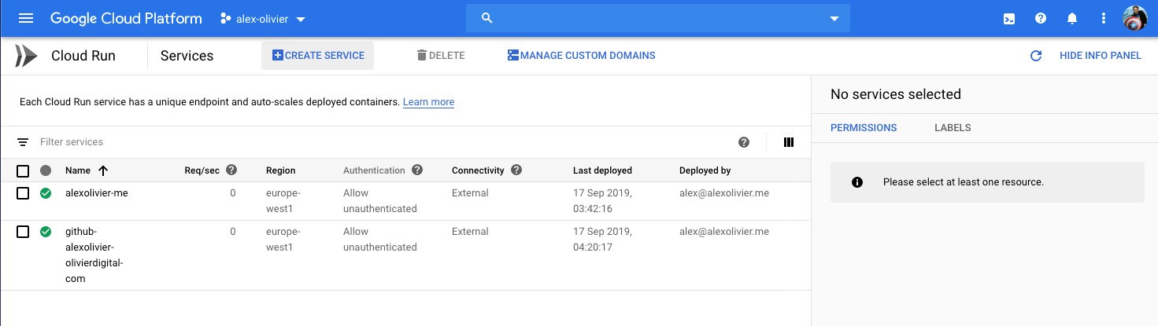Click the filter list icon
This screenshot has height=326, width=1158.
[x=23, y=142]
